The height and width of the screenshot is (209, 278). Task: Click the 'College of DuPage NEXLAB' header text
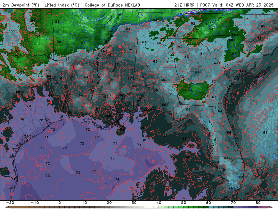click(x=112, y=5)
